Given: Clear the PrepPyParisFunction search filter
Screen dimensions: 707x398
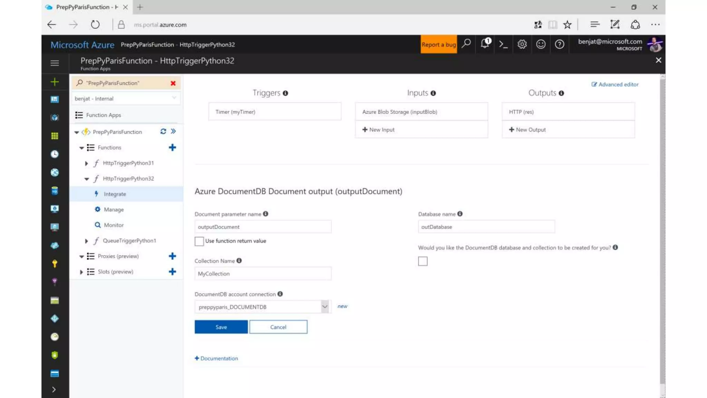Looking at the screenshot, I should [x=173, y=83].
